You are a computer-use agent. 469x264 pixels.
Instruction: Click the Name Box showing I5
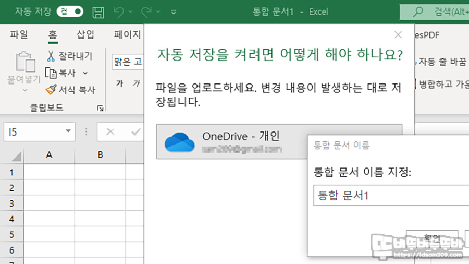[40, 131]
